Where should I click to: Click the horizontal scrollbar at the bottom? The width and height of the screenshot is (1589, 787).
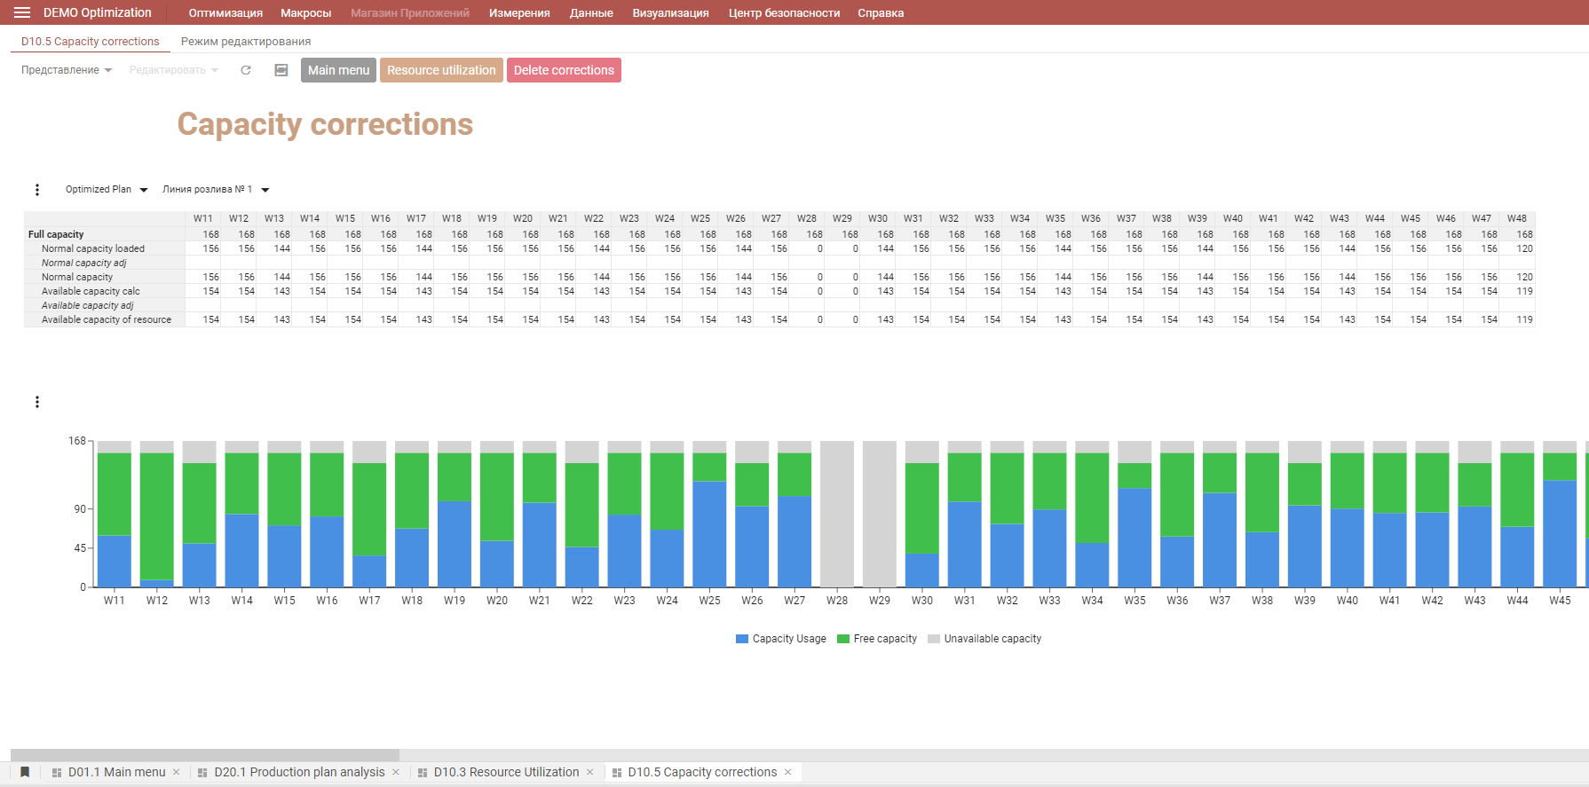tap(205, 755)
